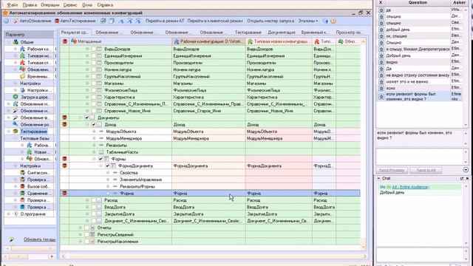Click Открыть мастер запуска

click(270, 21)
